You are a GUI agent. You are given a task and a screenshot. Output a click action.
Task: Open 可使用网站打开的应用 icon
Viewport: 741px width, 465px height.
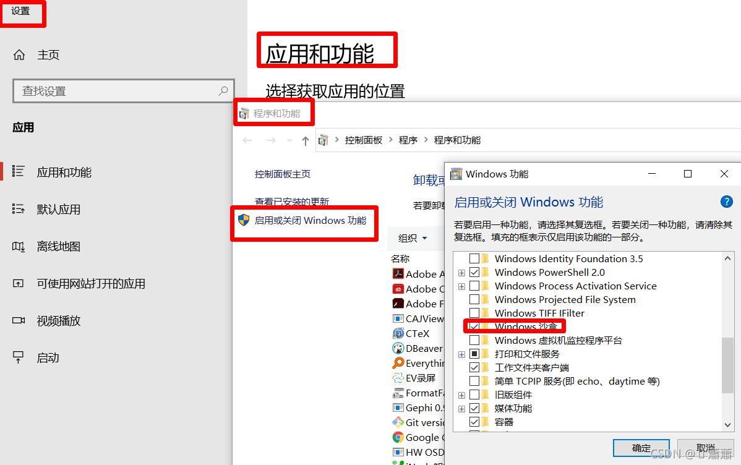click(x=18, y=284)
